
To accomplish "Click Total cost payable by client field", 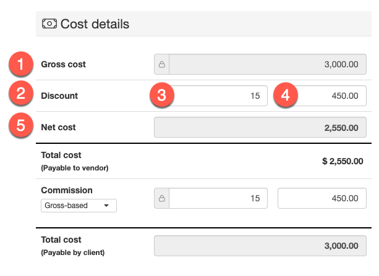I will pos(260,245).
